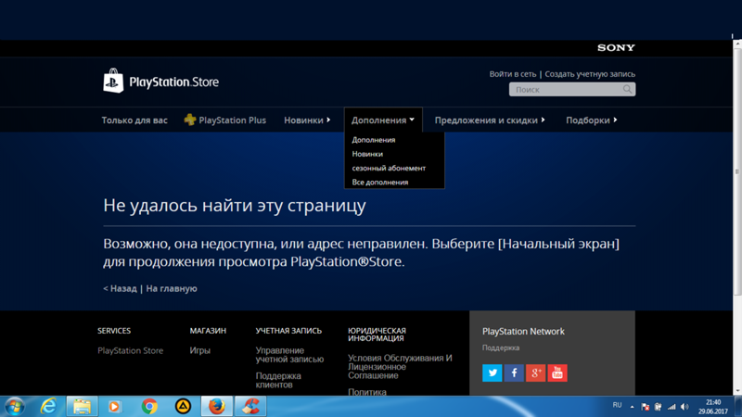Open the yellow triangle app in taskbar

click(183, 407)
